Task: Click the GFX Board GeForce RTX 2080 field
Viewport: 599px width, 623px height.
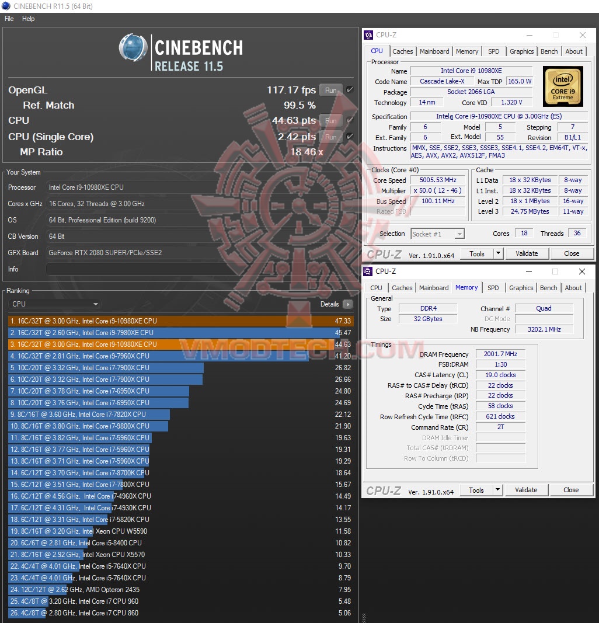Action: (201, 253)
